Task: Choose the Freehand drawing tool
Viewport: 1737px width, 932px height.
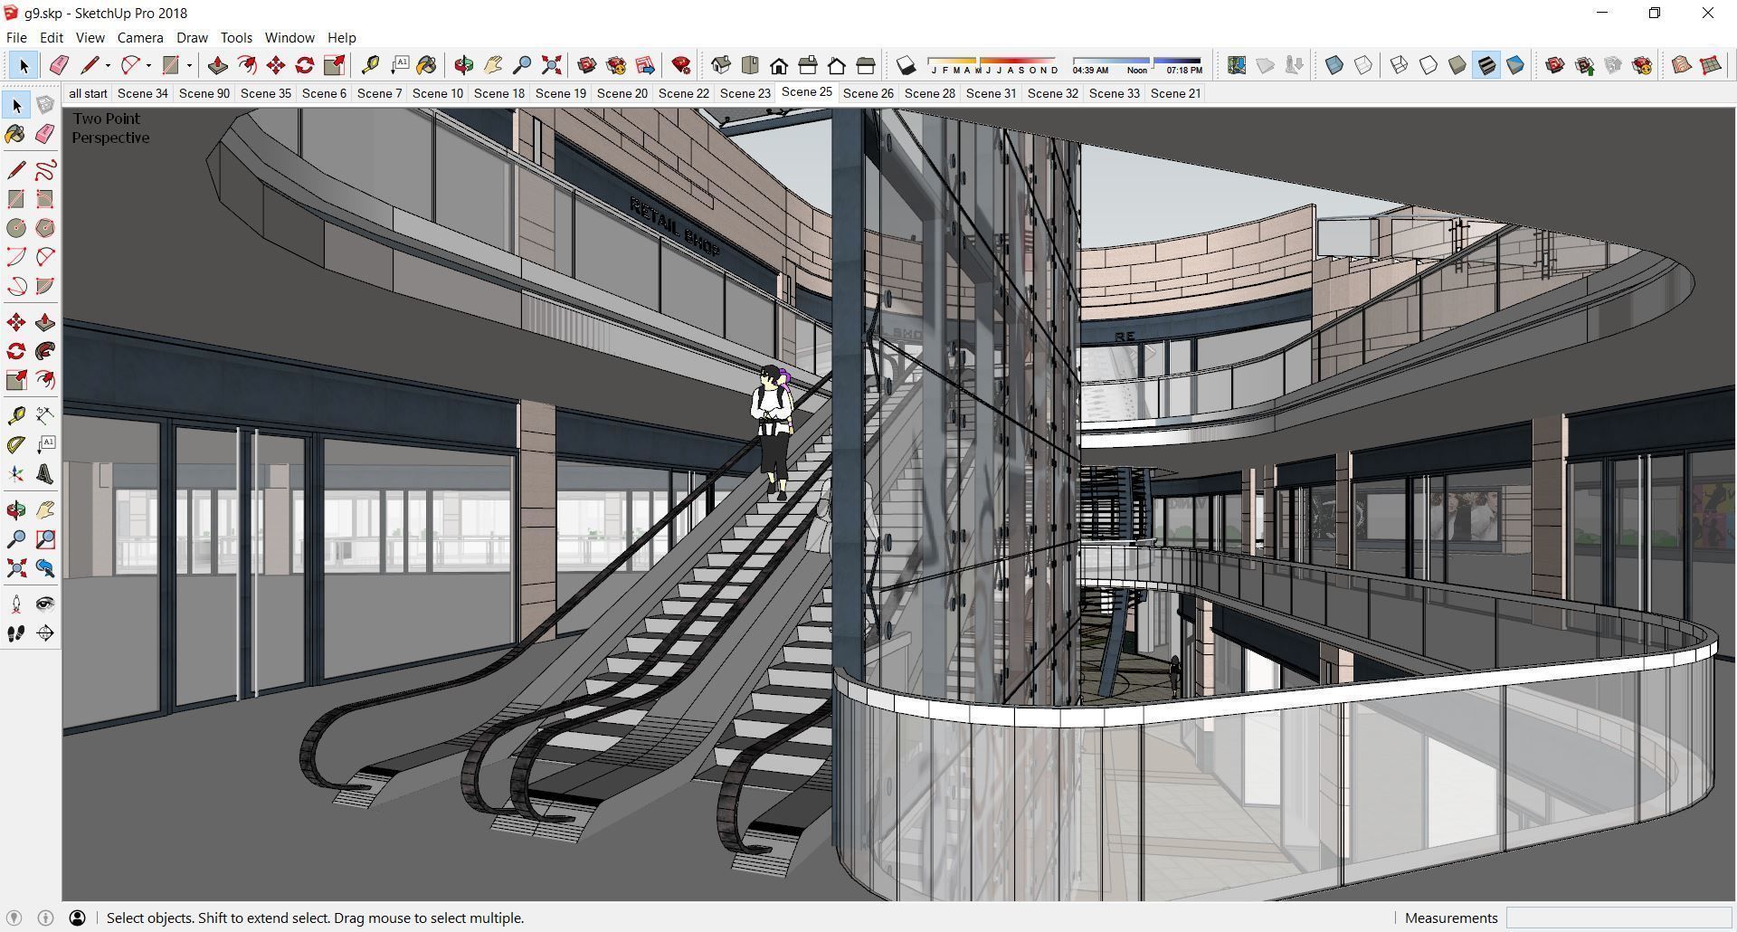Action: 45,170
